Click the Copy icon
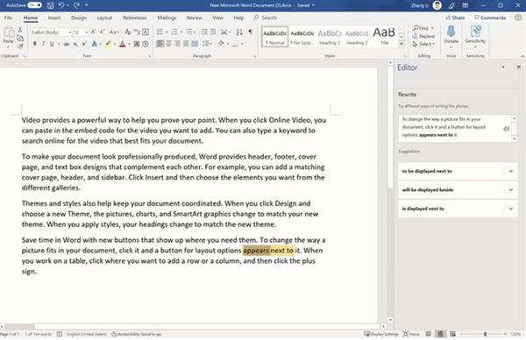The width and height of the screenshot is (526, 340). [x=20, y=38]
